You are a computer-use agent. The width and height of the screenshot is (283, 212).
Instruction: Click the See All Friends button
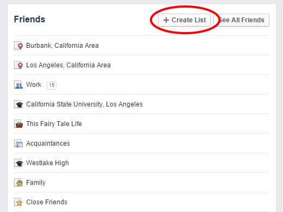(241, 20)
